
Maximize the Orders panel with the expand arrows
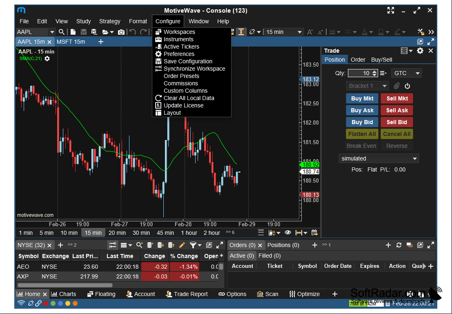pos(431,245)
